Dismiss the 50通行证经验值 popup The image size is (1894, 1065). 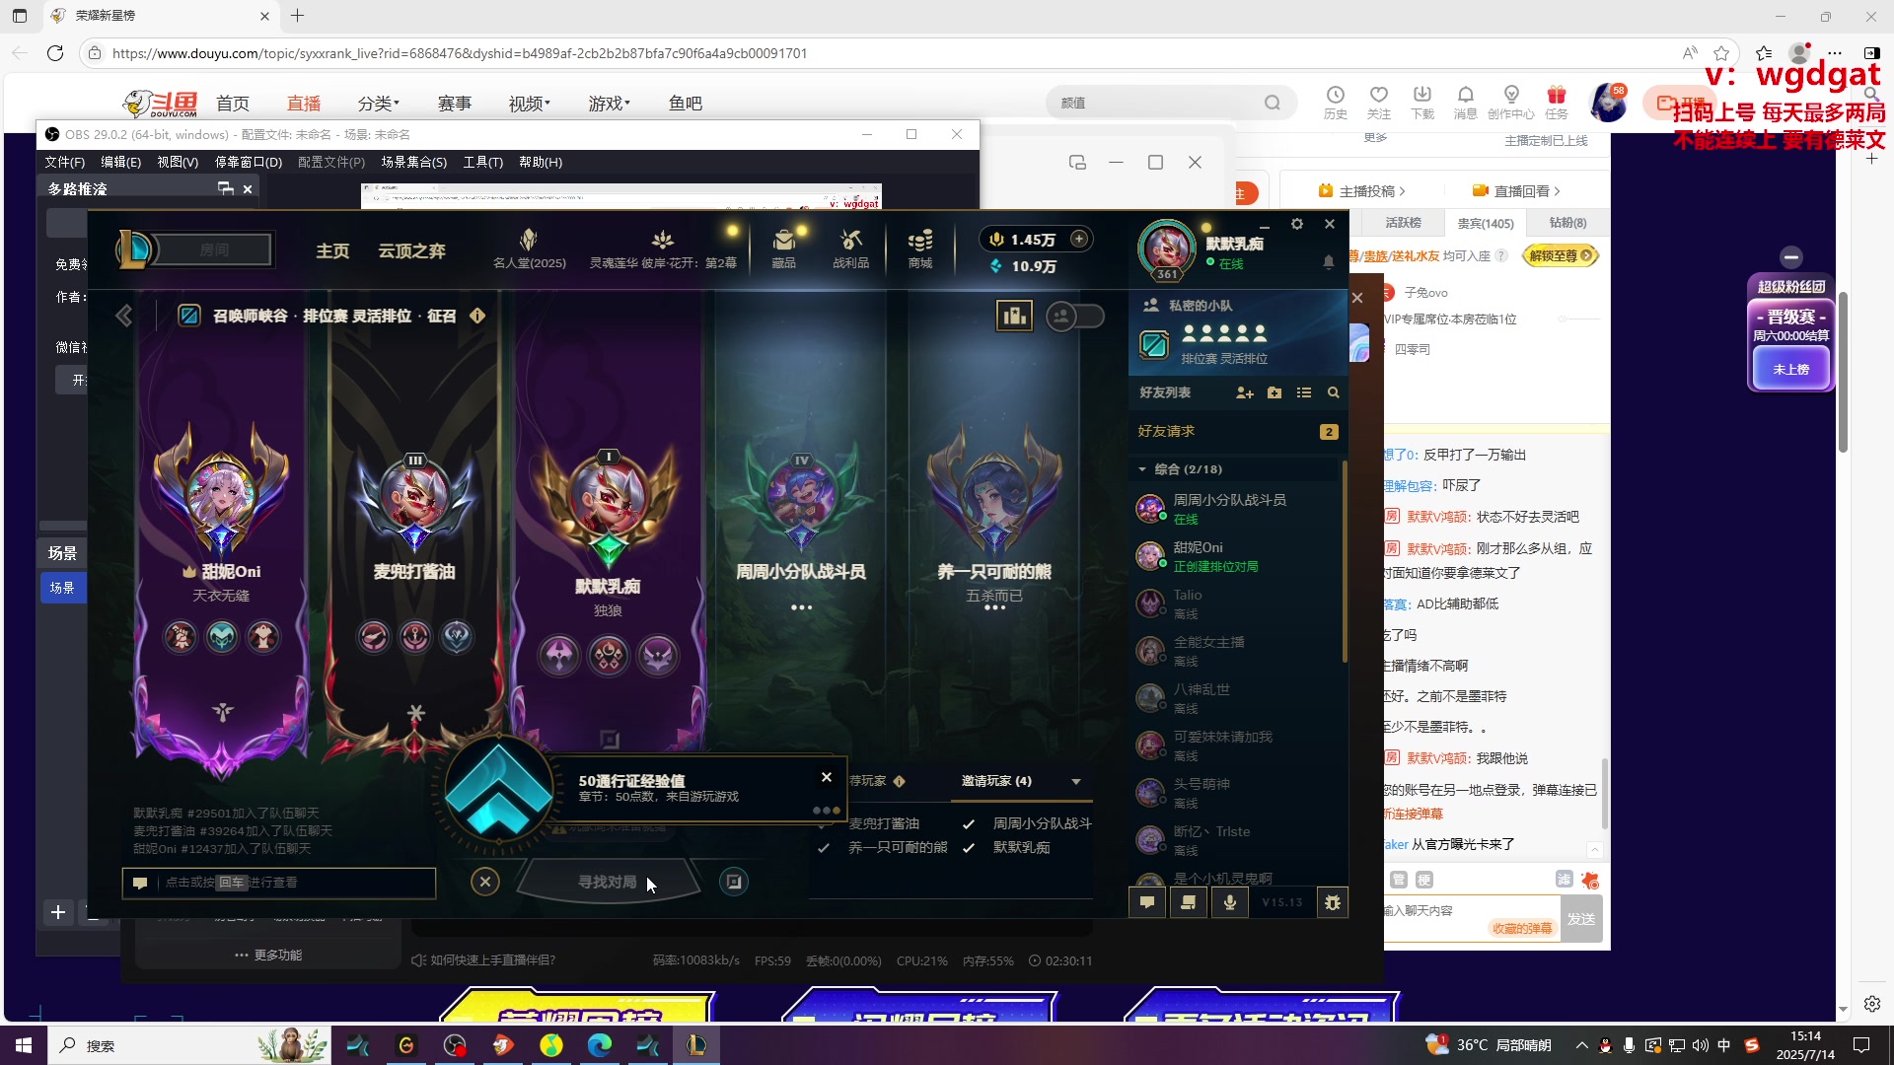[827, 777]
